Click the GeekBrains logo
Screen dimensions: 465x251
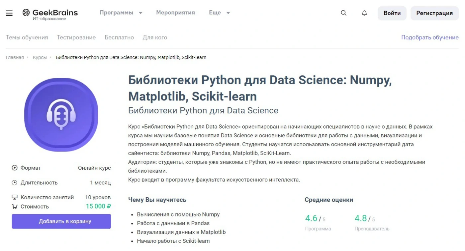(50, 15)
